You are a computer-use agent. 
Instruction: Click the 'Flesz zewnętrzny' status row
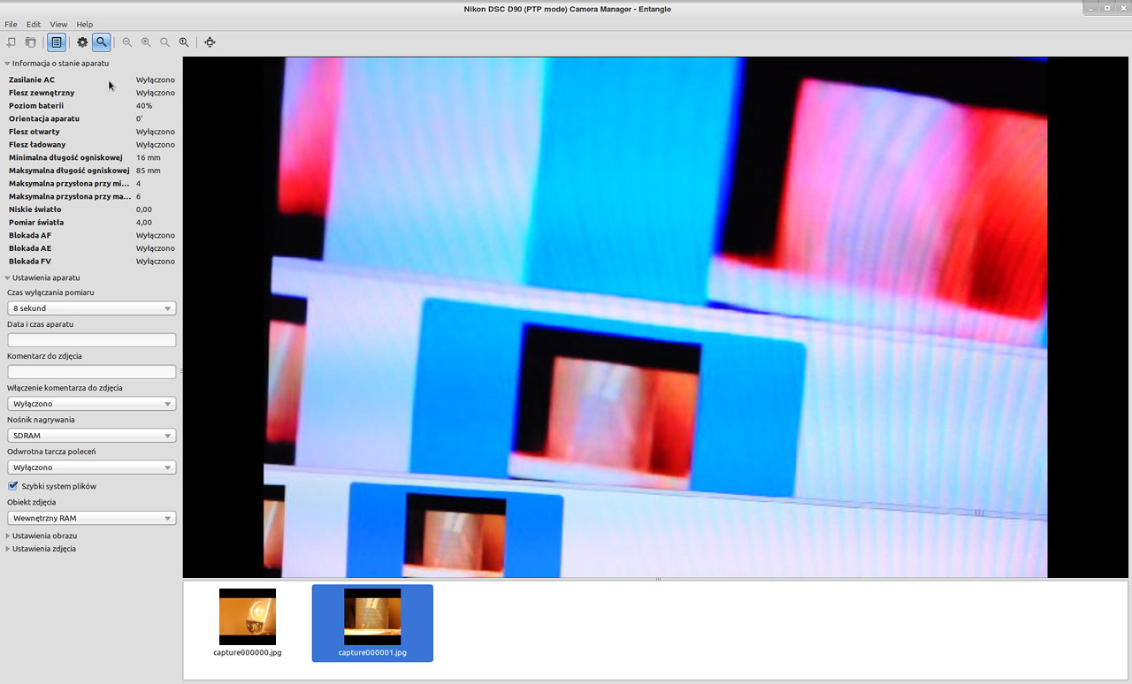click(x=91, y=93)
